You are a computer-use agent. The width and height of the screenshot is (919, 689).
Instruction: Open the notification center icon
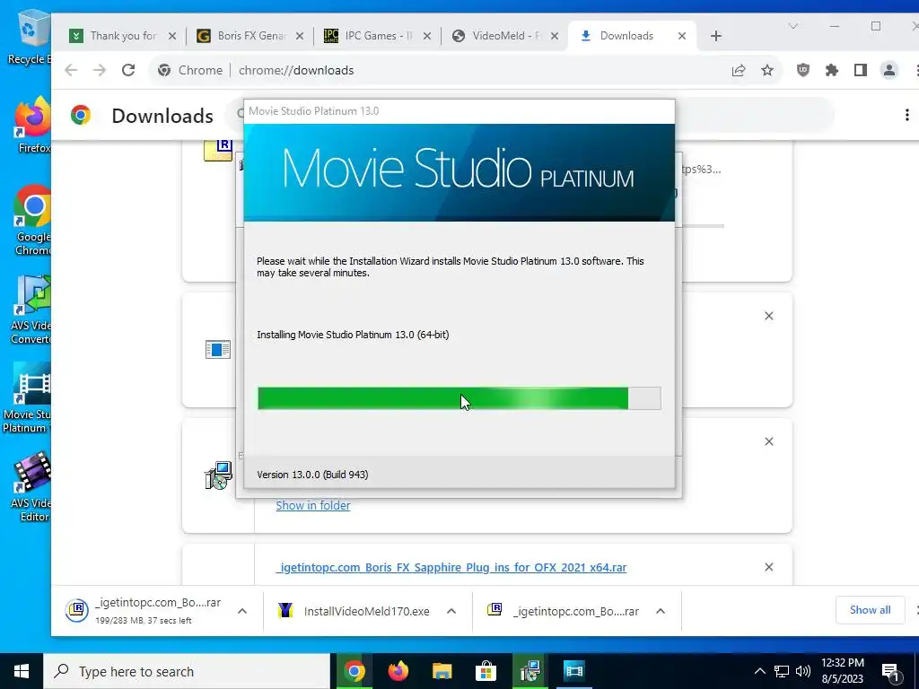coord(891,671)
